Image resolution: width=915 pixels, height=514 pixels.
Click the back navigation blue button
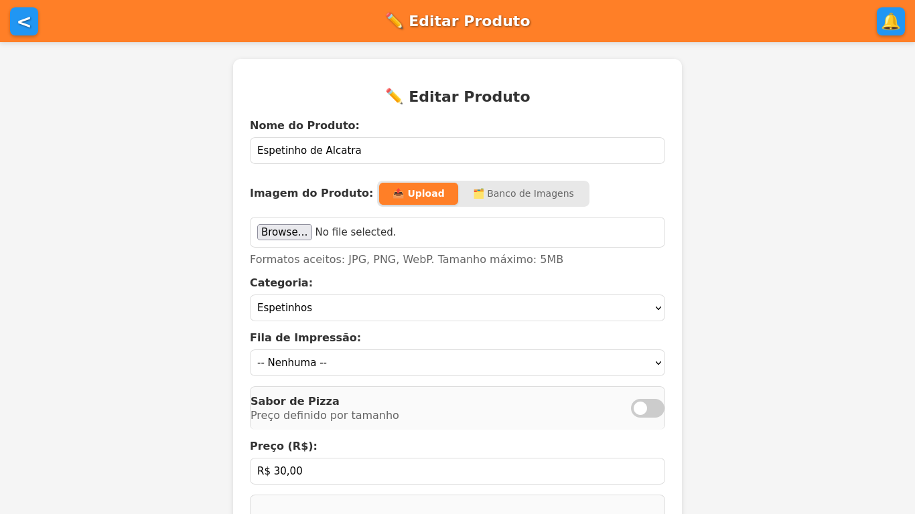[24, 21]
